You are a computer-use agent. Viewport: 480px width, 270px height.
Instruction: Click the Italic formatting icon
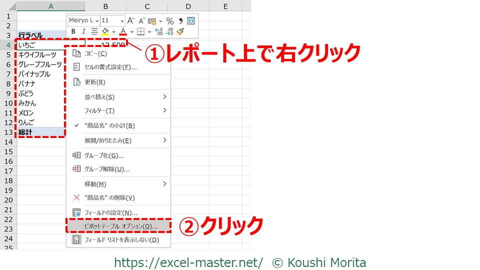pos(83,31)
